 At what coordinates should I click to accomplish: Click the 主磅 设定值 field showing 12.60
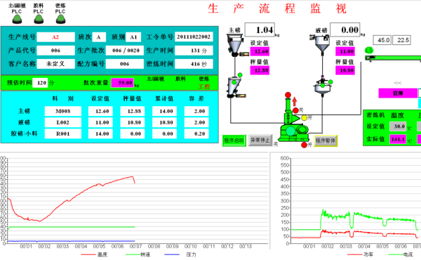(260, 51)
